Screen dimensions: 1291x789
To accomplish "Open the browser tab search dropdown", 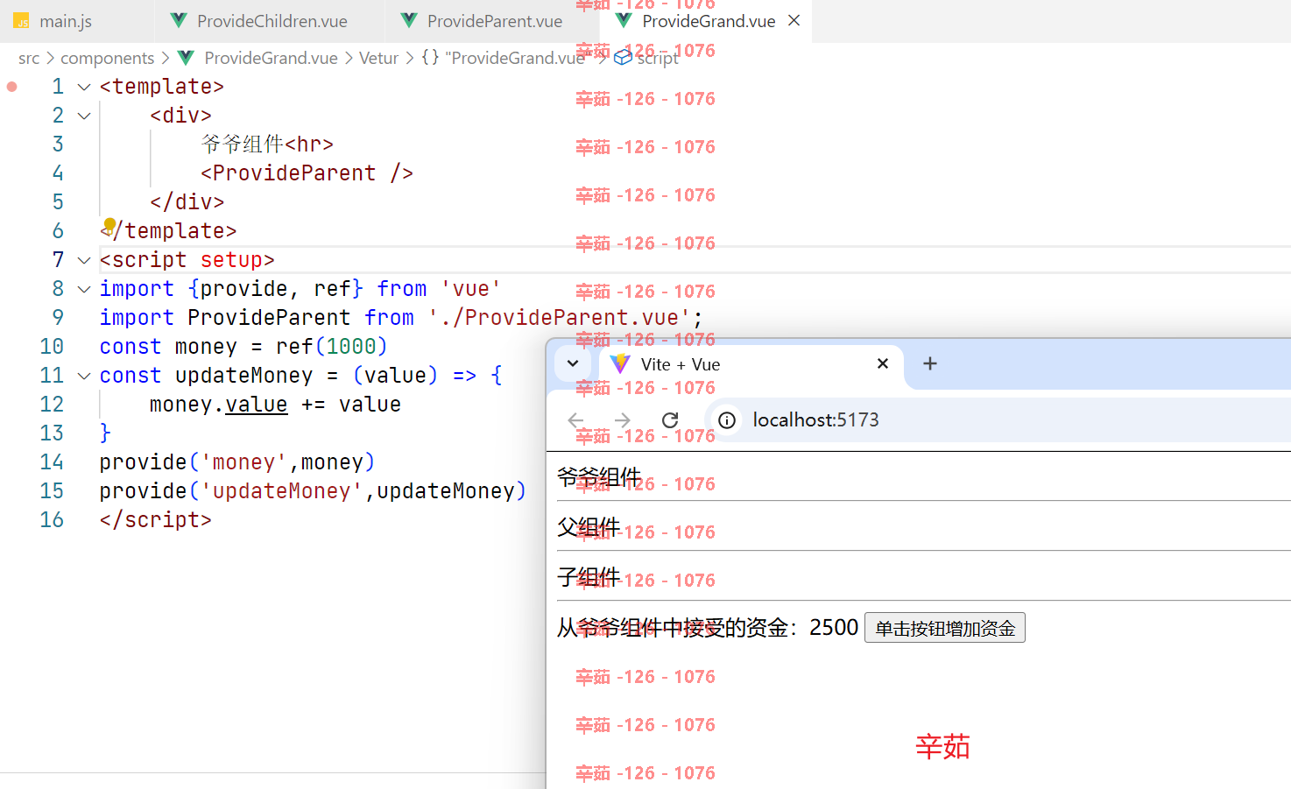I will (x=573, y=363).
